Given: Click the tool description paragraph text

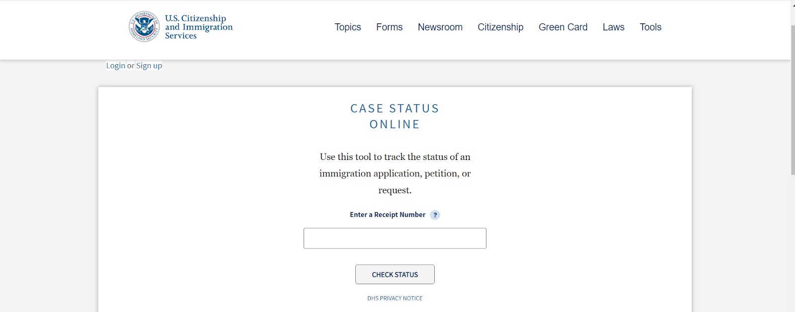Looking at the screenshot, I should coord(395,173).
